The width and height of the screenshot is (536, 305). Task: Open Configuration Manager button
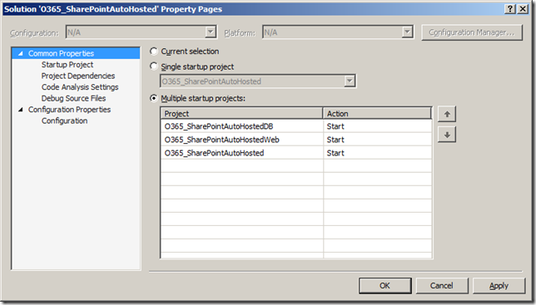pos(472,32)
